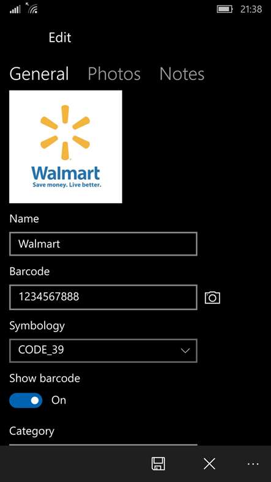This screenshot has width=271, height=482.
Task: Expand the Symbology CODE_39 dropdown
Action: click(103, 350)
